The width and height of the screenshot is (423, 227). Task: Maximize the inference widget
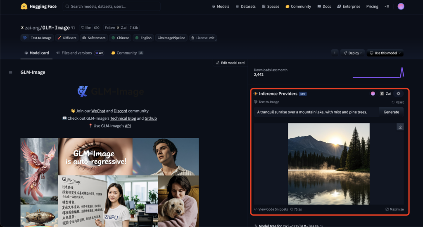[x=394, y=209]
